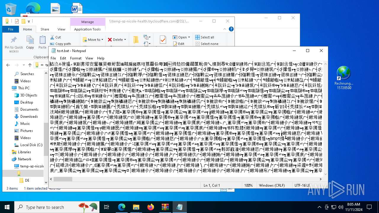Click the quick access New folder icon
The width and height of the screenshot is (379, 213).
(x=23, y=21)
